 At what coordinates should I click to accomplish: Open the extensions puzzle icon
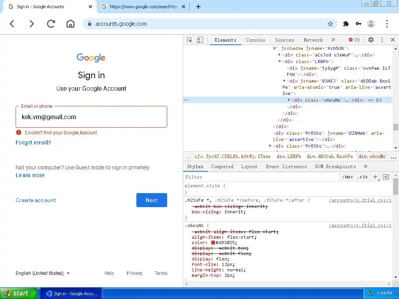(x=346, y=24)
